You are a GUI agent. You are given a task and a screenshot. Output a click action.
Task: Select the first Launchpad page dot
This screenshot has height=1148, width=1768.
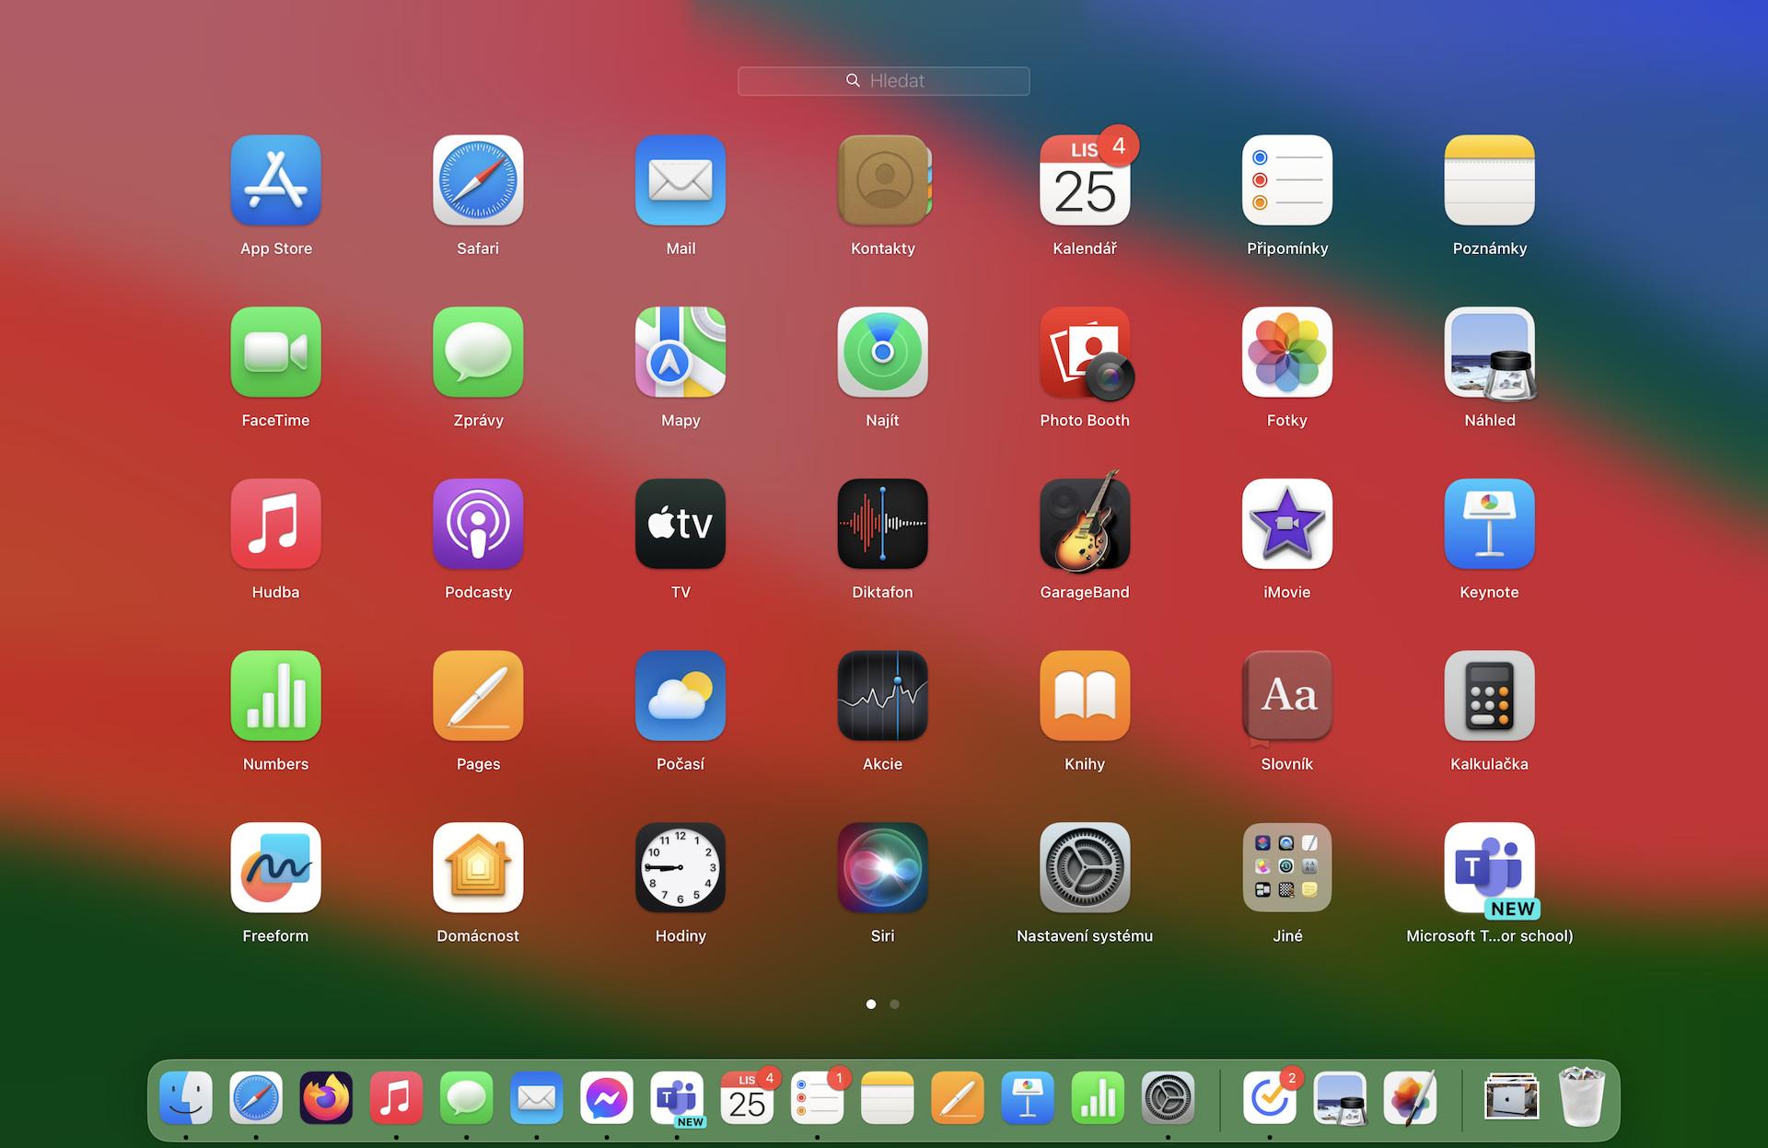coord(871,1004)
